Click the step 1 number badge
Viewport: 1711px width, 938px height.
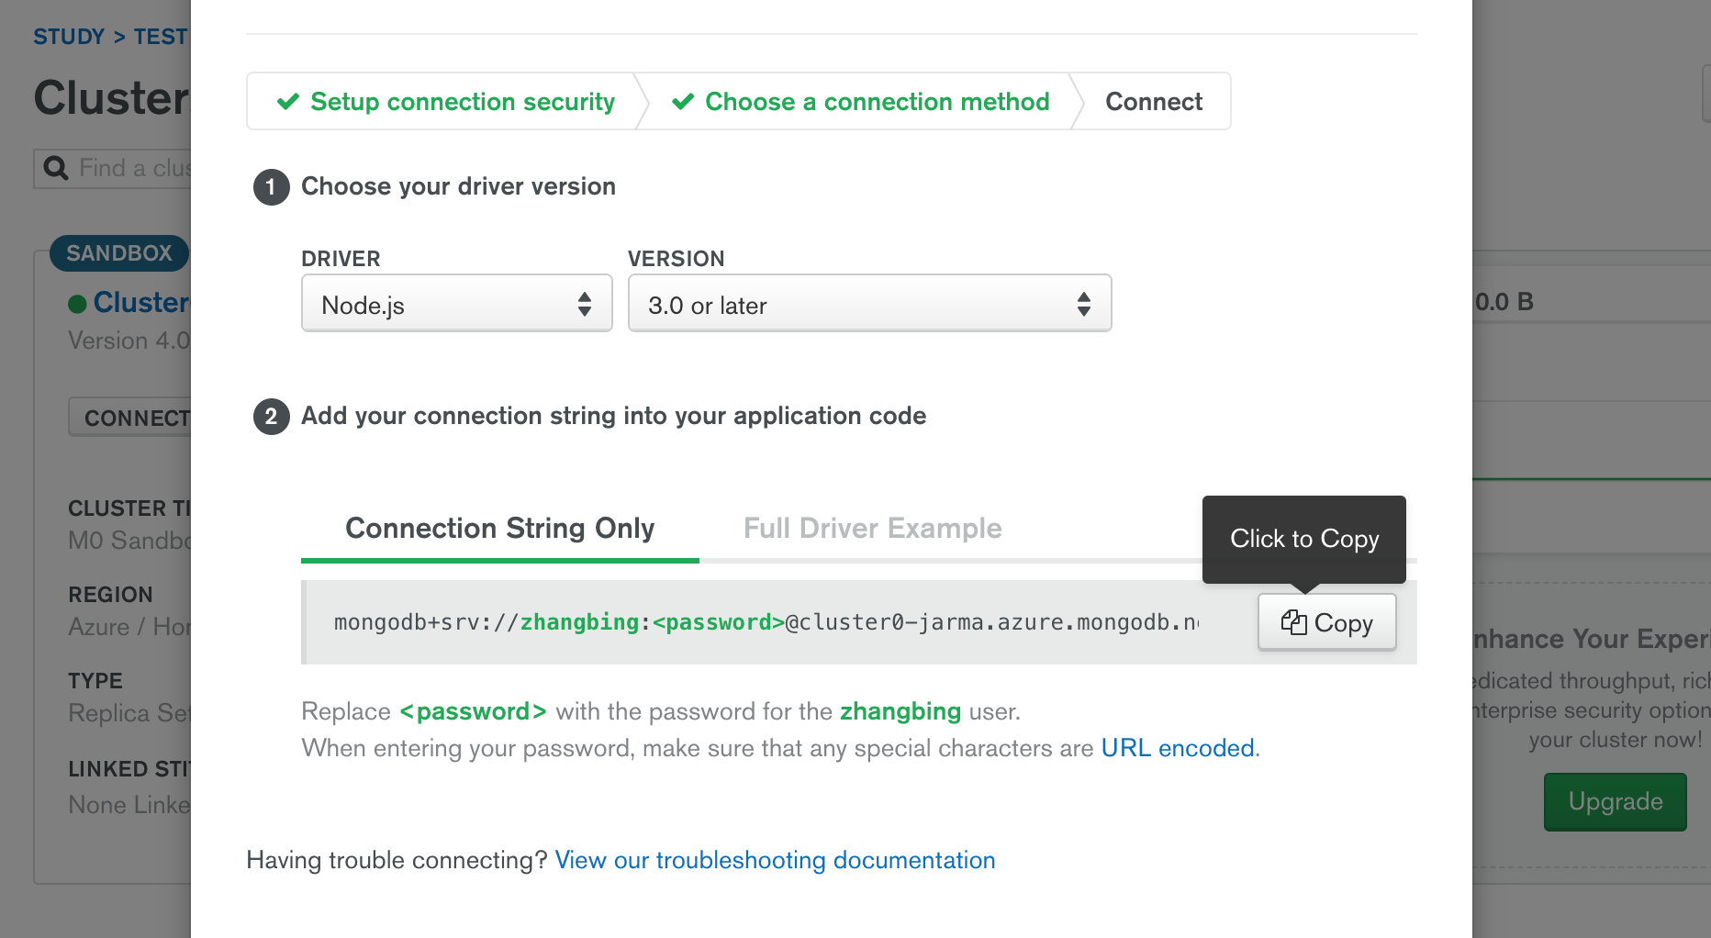(x=271, y=186)
